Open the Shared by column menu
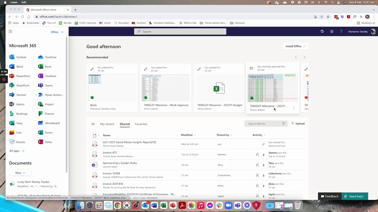Image resolution: width=378 pixels, height=212 pixels. pyautogui.click(x=224, y=135)
